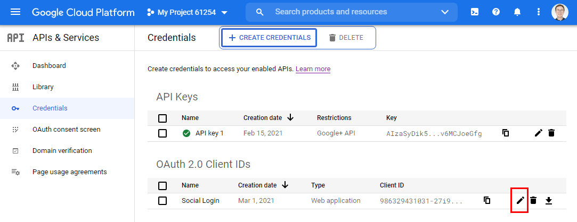577x222 pixels.
Task: Open OAuth consent screen in the sidebar
Action: coord(67,130)
